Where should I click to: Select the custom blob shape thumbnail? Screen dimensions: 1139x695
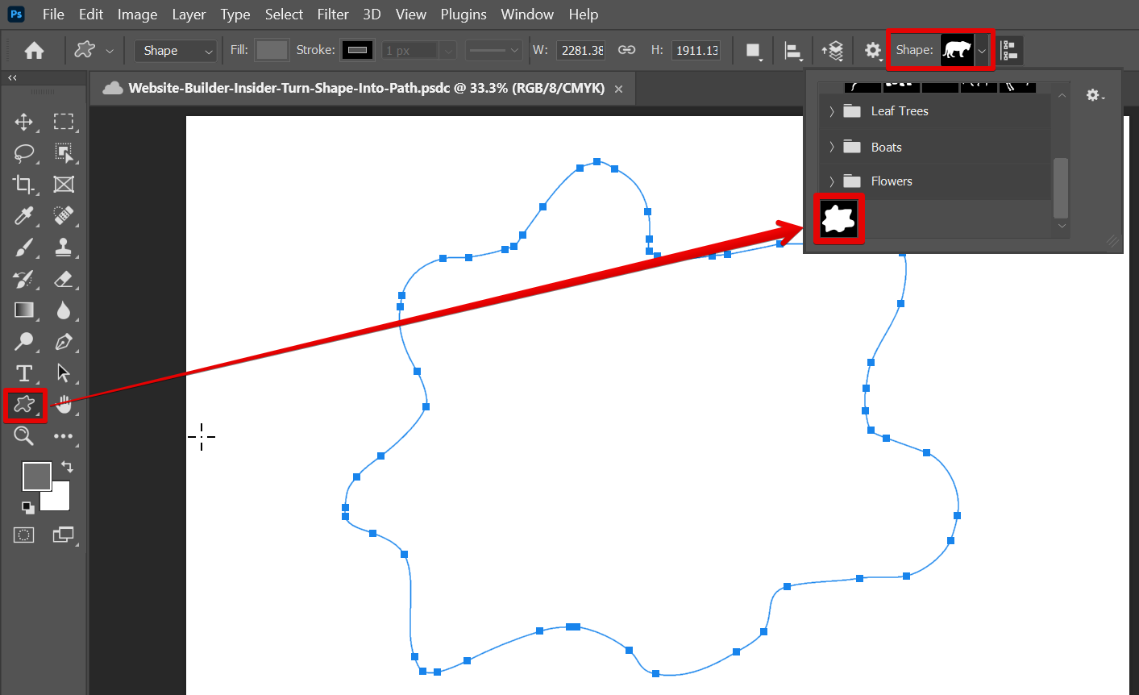pos(838,218)
